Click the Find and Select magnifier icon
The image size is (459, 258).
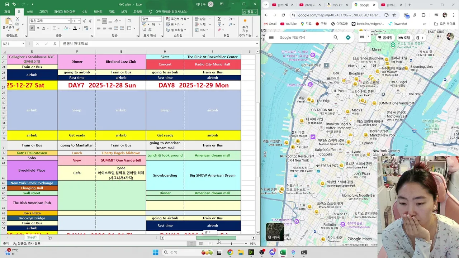(230, 24)
